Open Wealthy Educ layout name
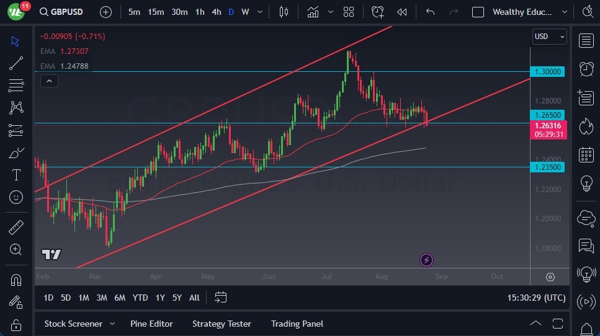The width and height of the screenshot is (600, 336). 522,12
